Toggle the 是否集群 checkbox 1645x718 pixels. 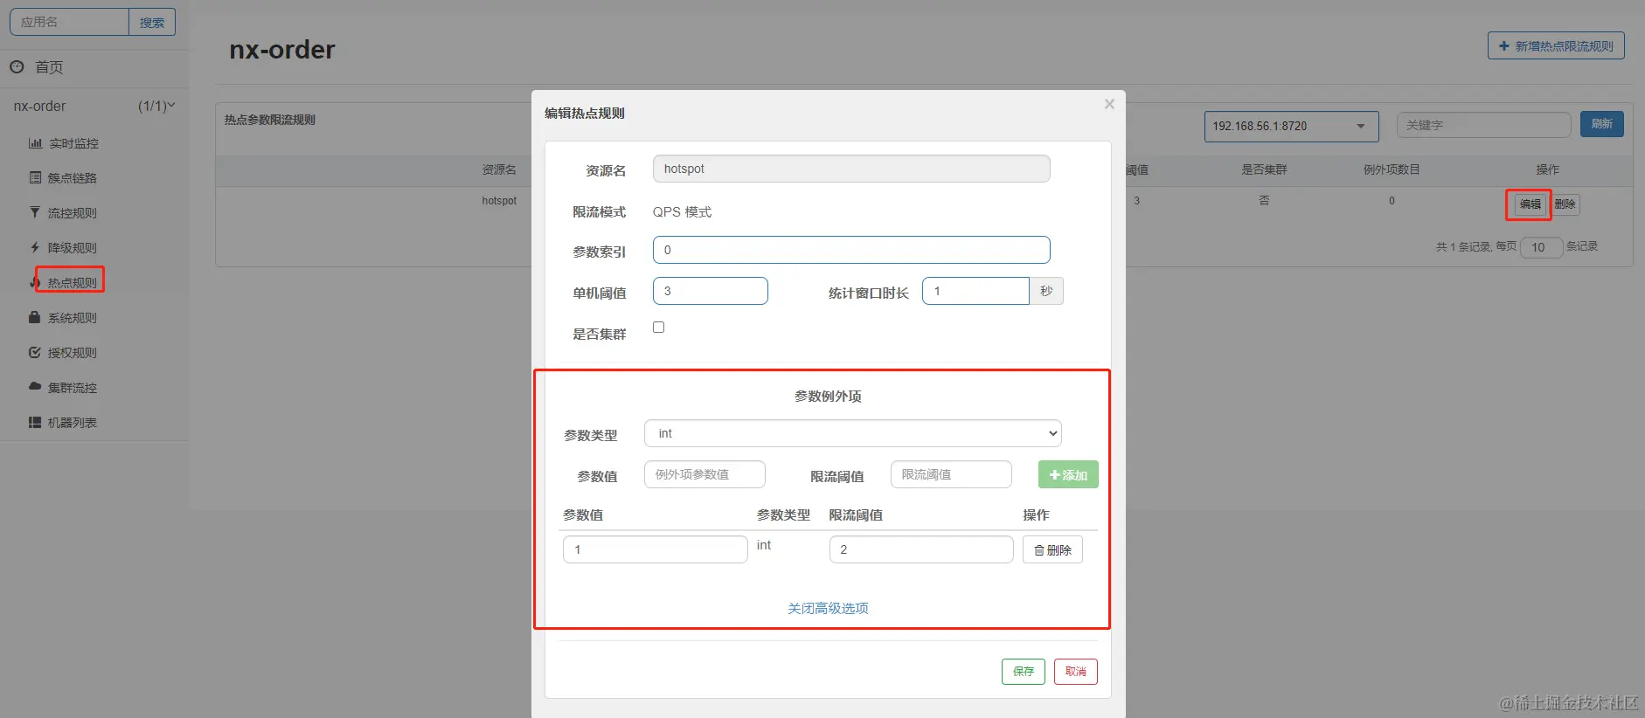point(658,328)
